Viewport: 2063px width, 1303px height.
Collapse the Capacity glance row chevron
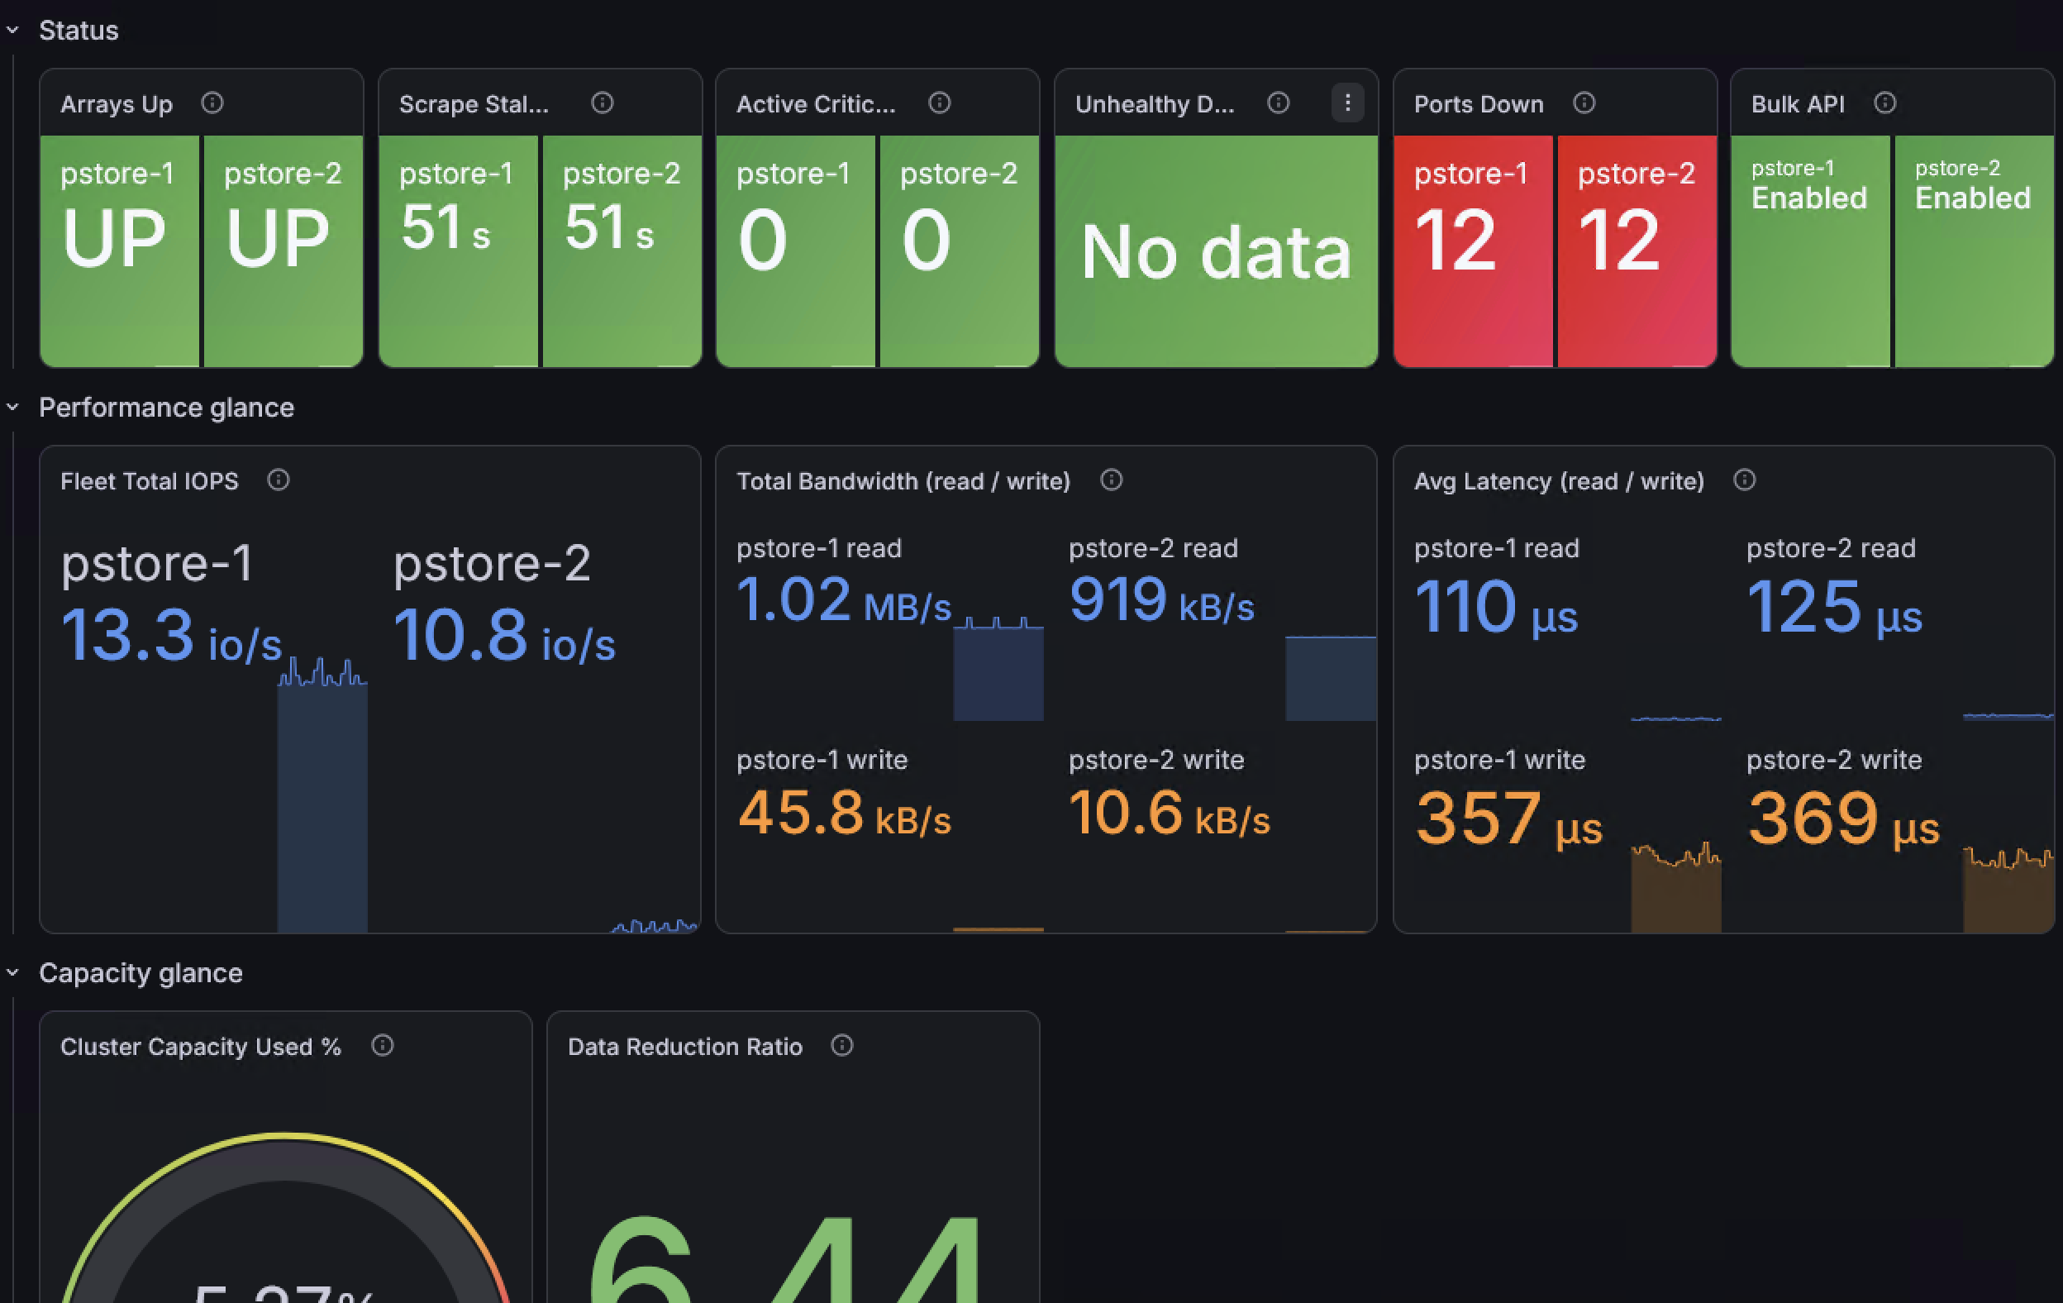point(13,973)
